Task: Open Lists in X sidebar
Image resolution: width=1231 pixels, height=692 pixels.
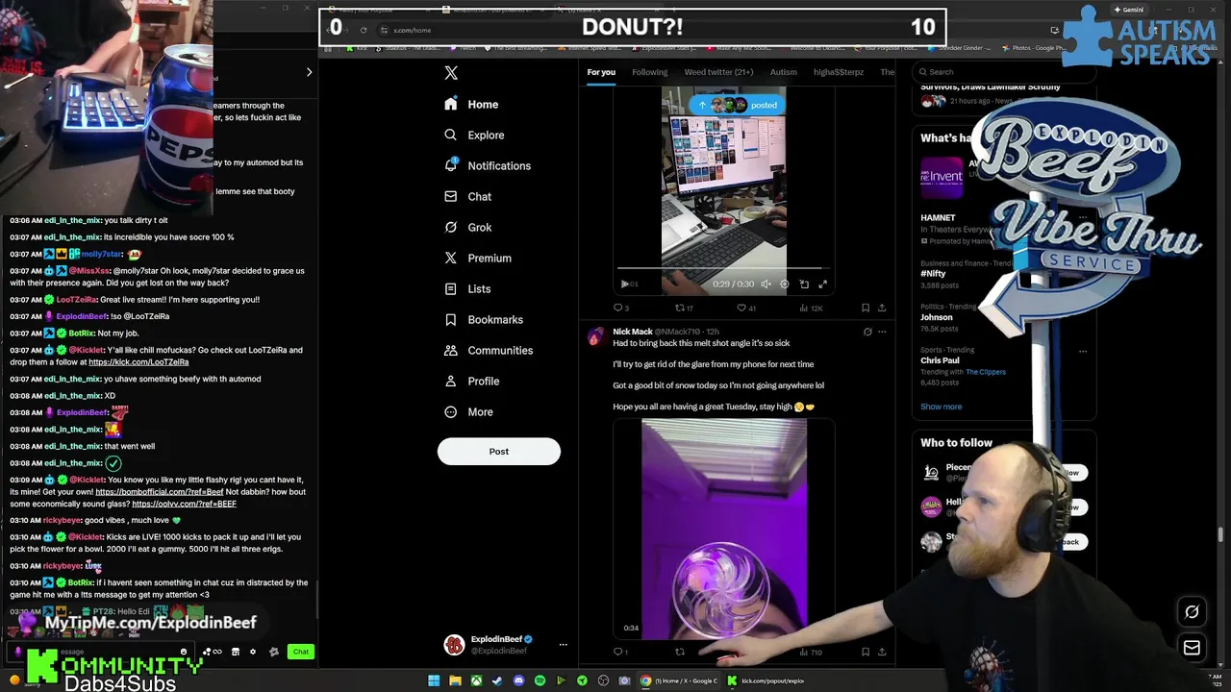Action: click(x=466, y=288)
